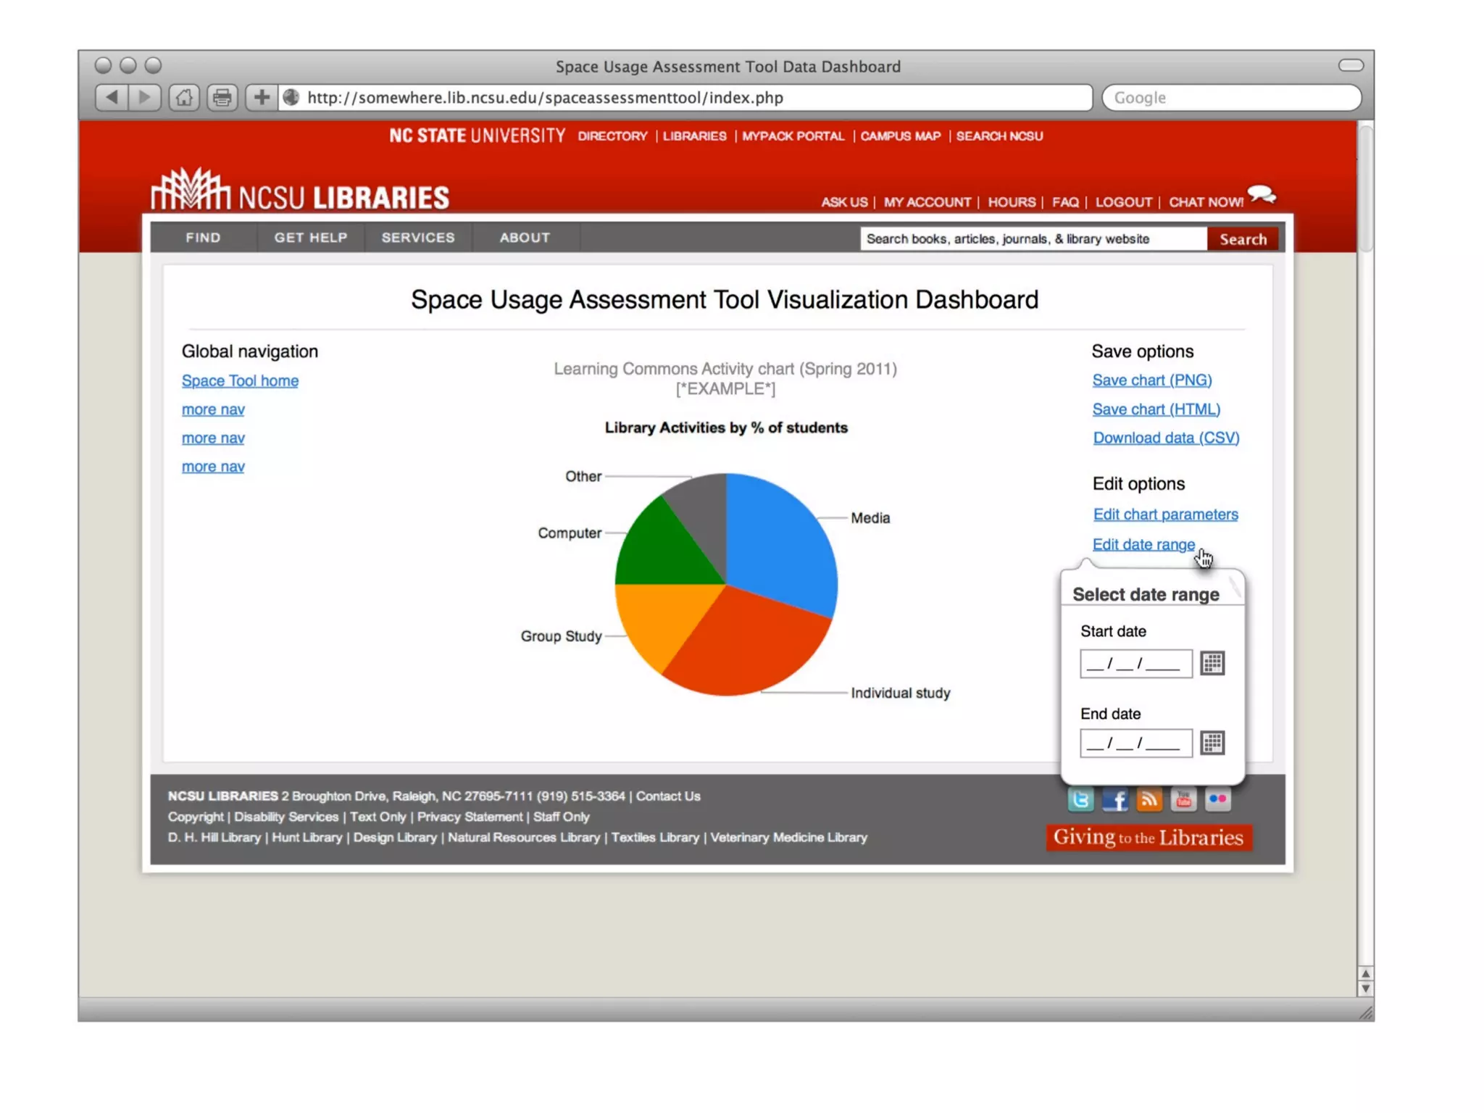Click the red Search button

[x=1243, y=239]
